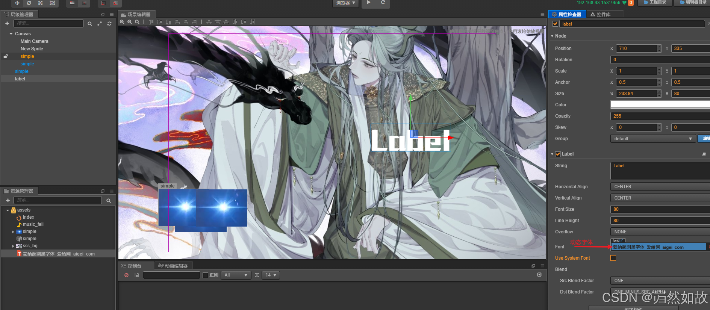
Task: Toggle the pivot/center transform mode
Action: [72, 3]
